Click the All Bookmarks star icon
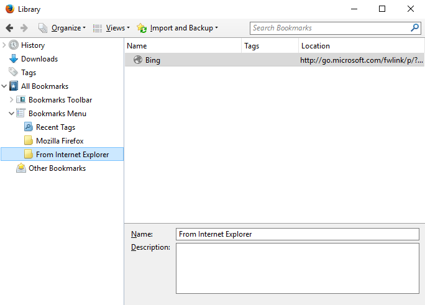The image size is (425, 305). (x=14, y=86)
